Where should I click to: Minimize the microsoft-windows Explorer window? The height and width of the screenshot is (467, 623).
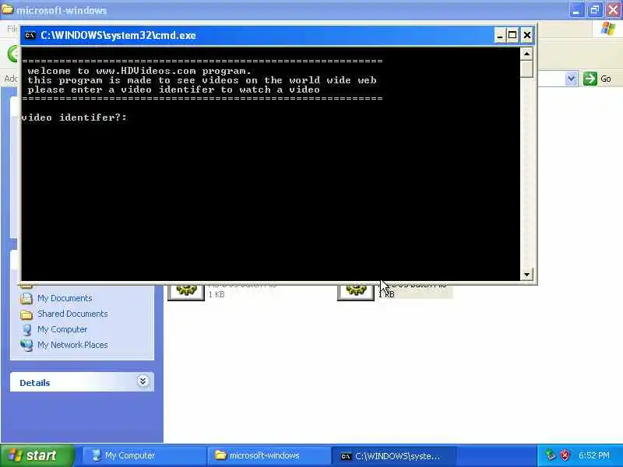575,10
